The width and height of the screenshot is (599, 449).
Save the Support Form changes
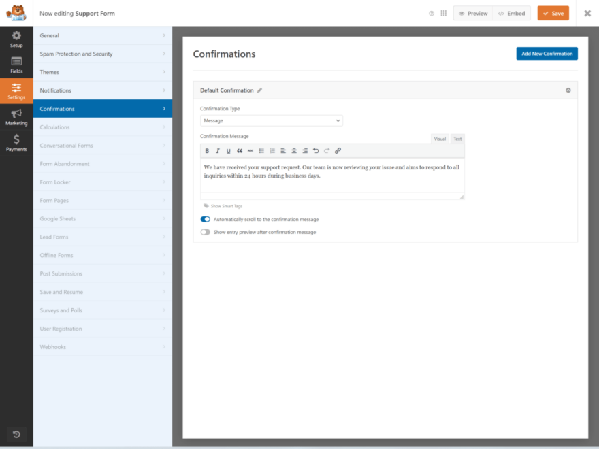[553, 12]
